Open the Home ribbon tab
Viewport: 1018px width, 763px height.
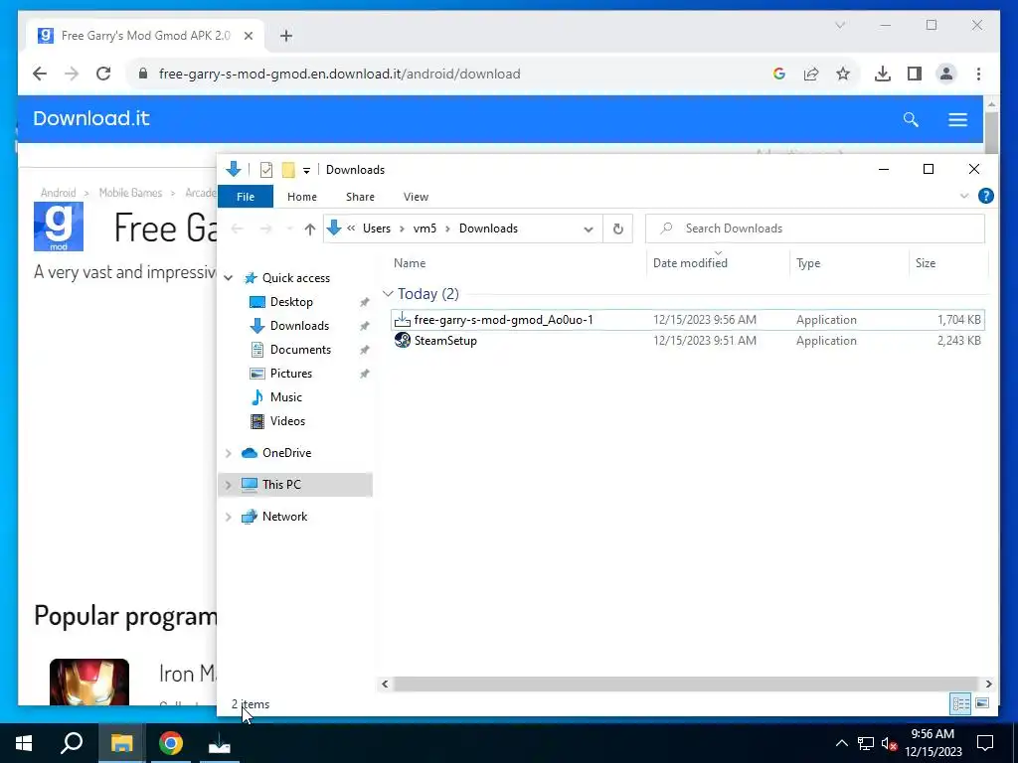[x=302, y=197]
